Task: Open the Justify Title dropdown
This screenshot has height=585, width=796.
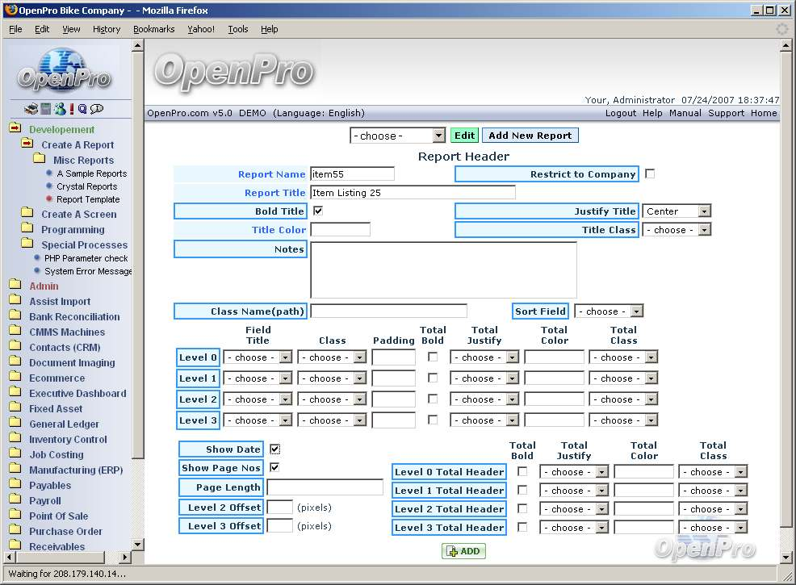Action: (677, 211)
